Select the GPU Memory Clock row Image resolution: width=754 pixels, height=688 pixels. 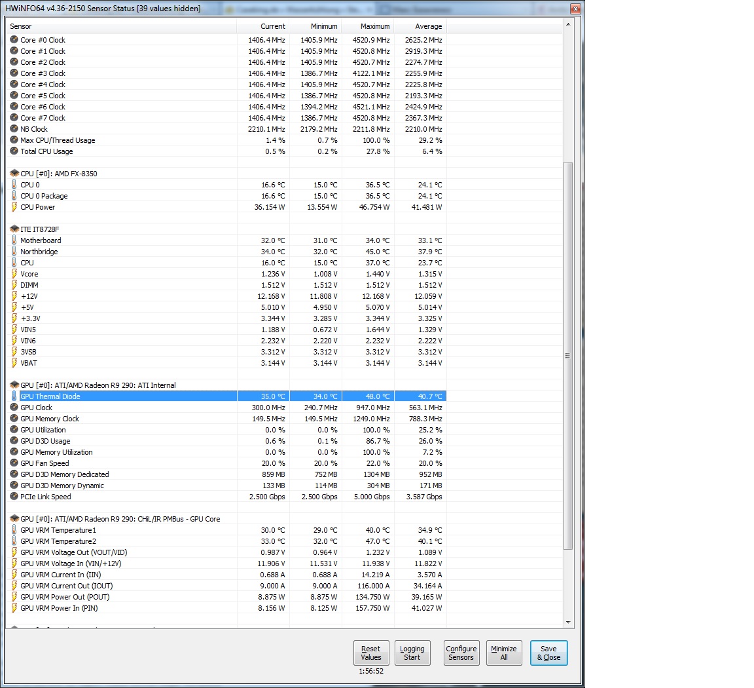[226, 419]
